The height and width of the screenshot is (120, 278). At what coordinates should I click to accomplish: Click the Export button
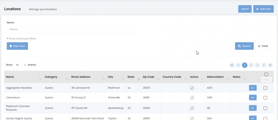pyautogui.click(x=245, y=9)
